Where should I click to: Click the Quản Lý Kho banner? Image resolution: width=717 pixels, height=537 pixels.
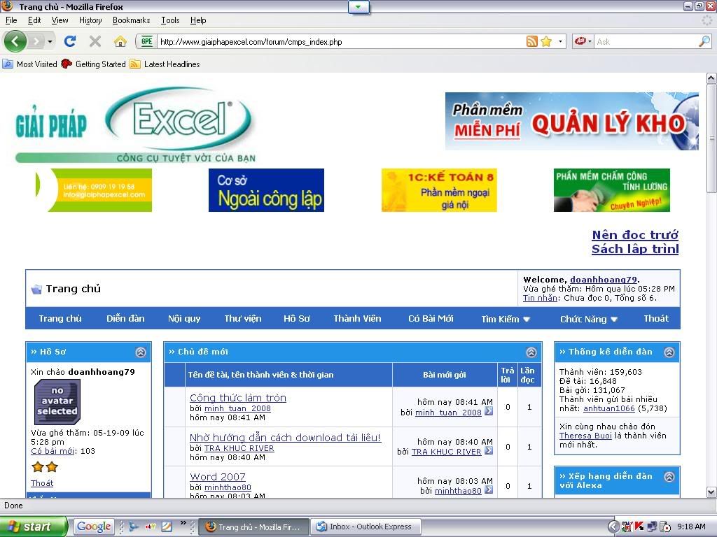(x=571, y=121)
